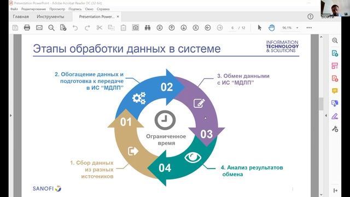The width and height of the screenshot is (350, 197).
Task: Click the tools pane pin icon at bottom
Action: point(335,190)
